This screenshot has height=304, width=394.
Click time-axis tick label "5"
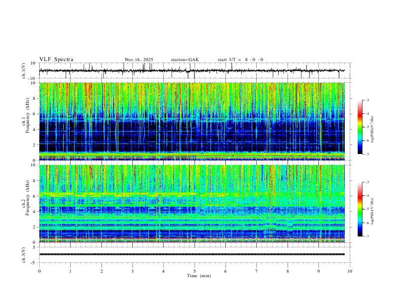click(x=195, y=271)
